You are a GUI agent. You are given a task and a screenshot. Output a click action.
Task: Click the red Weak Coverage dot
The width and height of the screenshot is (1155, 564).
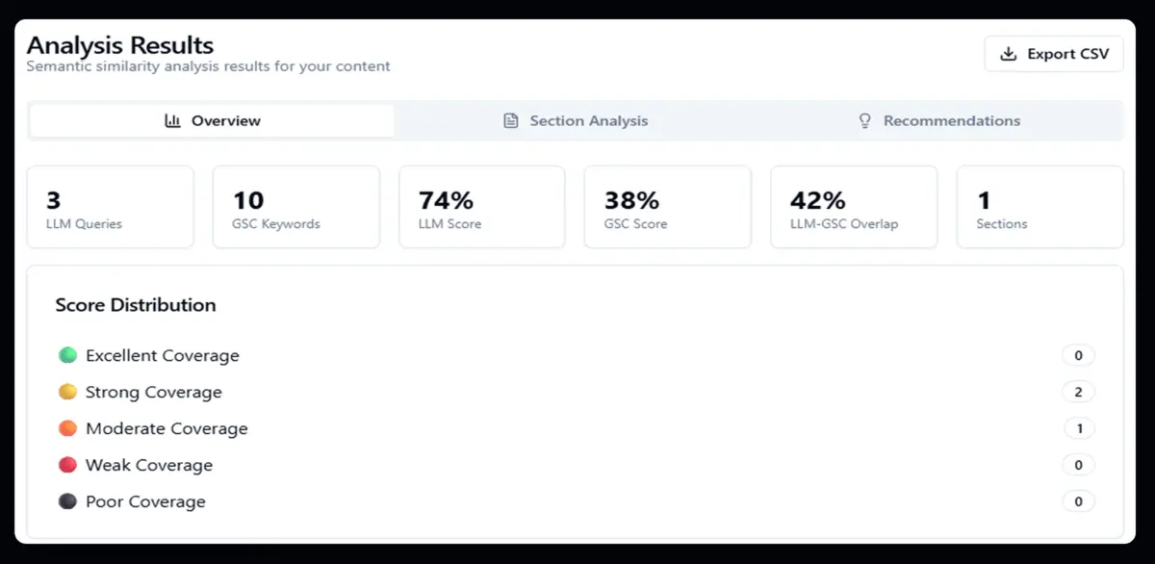coord(66,465)
